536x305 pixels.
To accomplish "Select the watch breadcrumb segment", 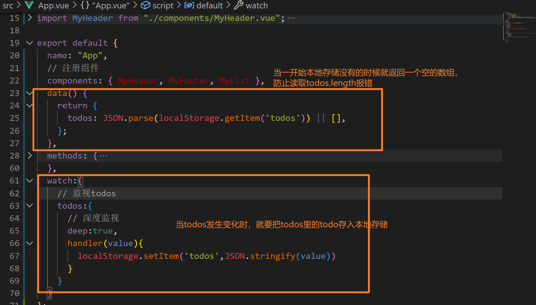I will click(x=257, y=5).
